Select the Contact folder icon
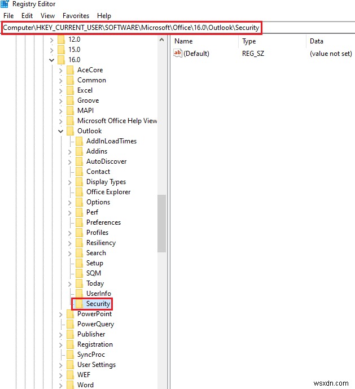355x389 pixels. [x=79, y=172]
